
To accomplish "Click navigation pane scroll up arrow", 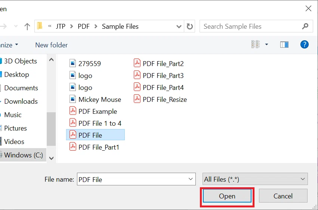I will tap(51, 60).
